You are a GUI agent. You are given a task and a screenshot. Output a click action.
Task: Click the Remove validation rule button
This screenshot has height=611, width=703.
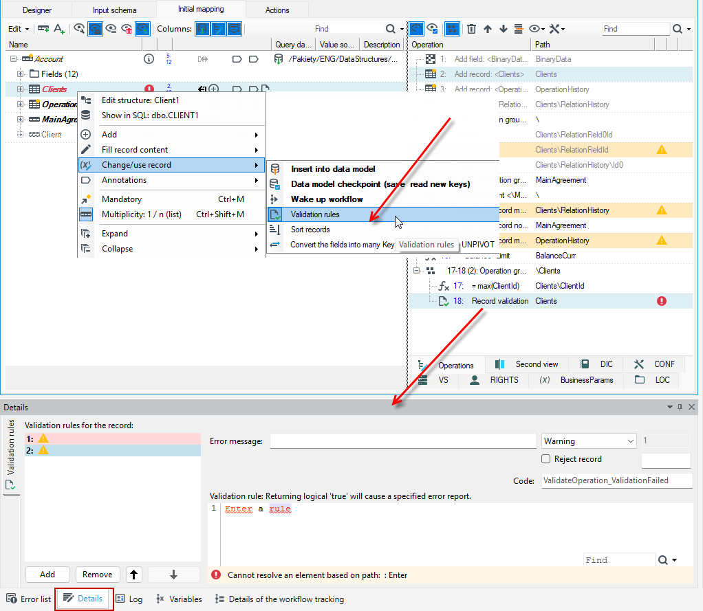pyautogui.click(x=97, y=575)
